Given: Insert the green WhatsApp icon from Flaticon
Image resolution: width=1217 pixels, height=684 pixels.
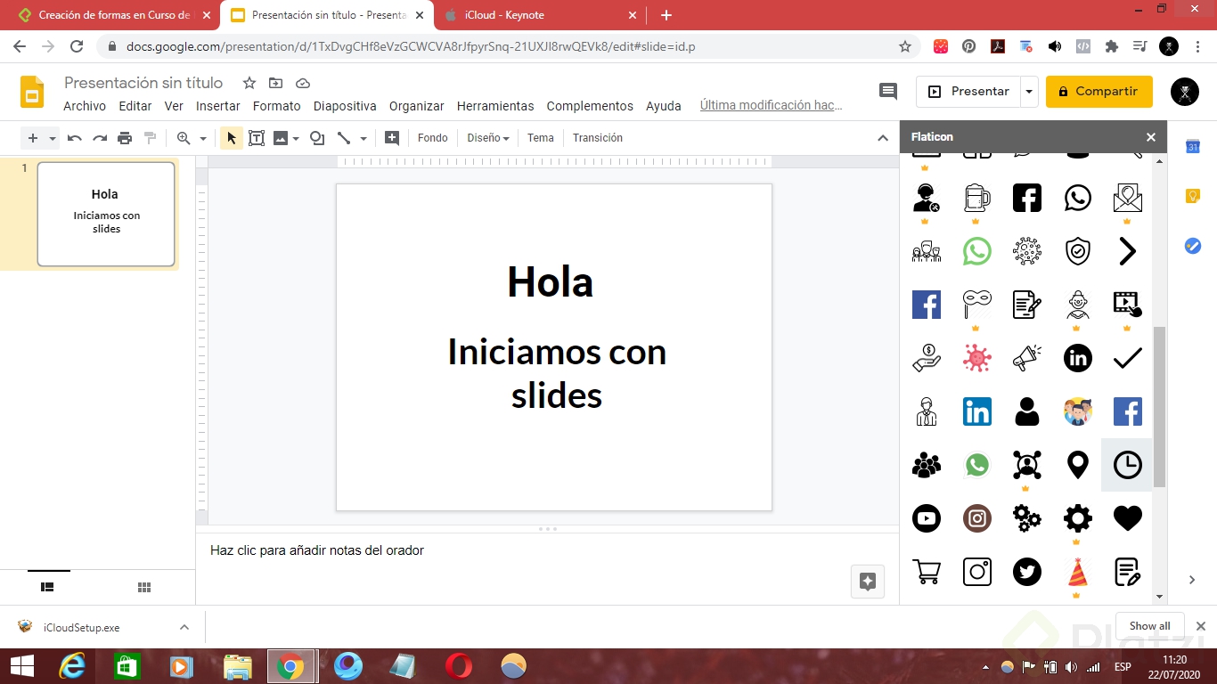Looking at the screenshot, I should click(x=976, y=251).
